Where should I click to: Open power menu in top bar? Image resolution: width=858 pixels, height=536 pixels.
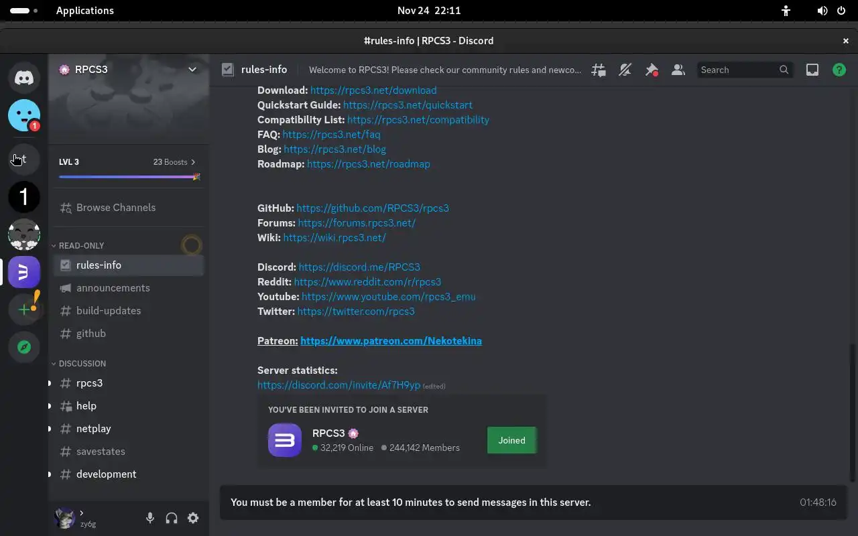pyautogui.click(x=841, y=11)
